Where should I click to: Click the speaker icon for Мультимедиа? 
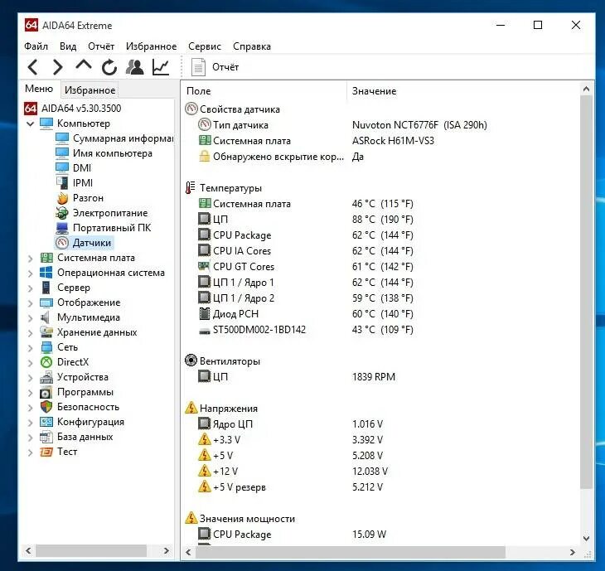coord(46,317)
